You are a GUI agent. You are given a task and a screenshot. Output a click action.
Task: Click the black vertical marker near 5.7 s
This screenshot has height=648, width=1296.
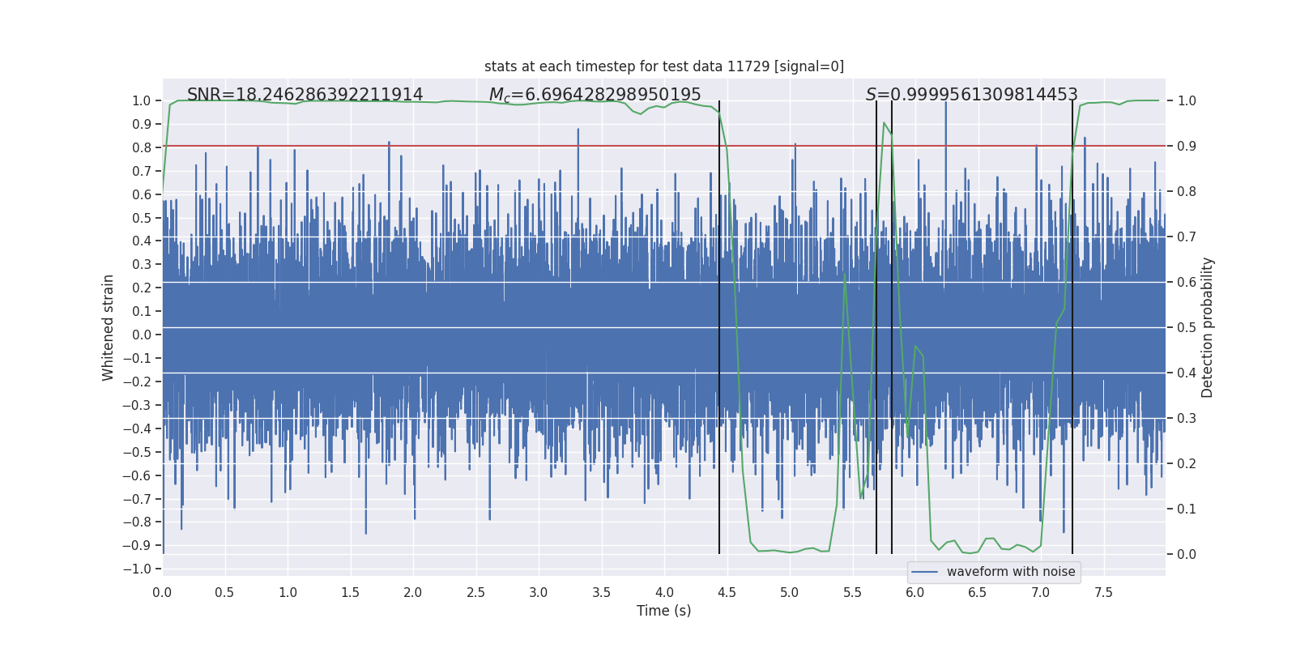click(876, 327)
